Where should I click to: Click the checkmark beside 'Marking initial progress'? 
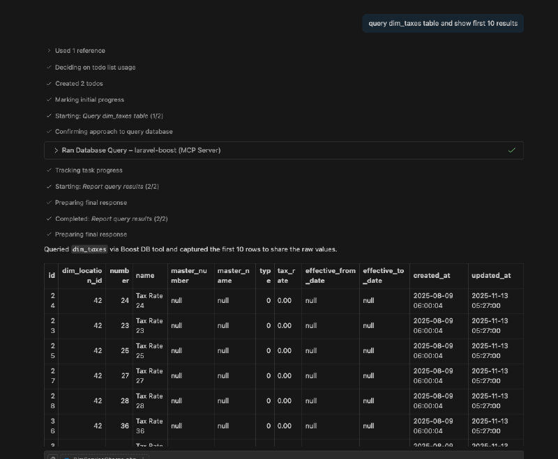coord(49,100)
